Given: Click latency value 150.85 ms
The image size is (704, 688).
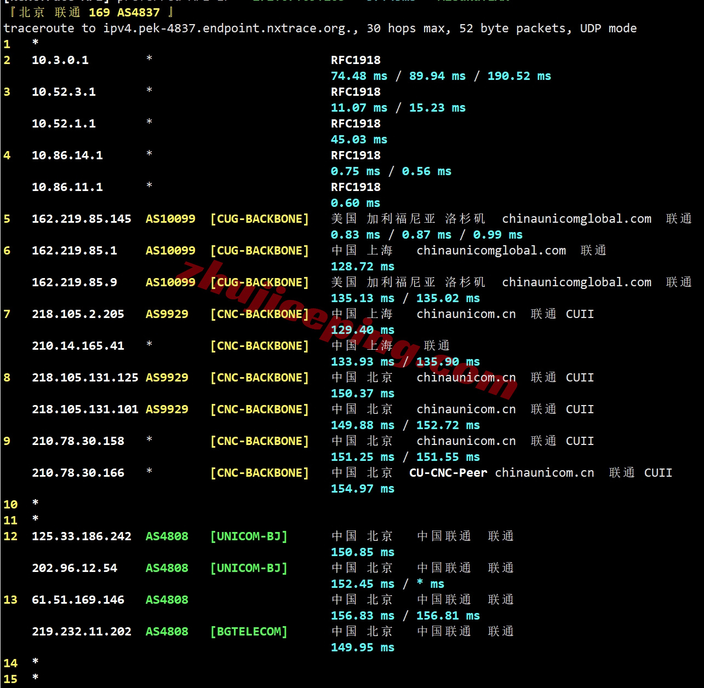Looking at the screenshot, I should (x=363, y=552).
